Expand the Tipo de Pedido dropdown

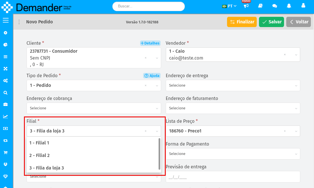[x=157, y=86]
